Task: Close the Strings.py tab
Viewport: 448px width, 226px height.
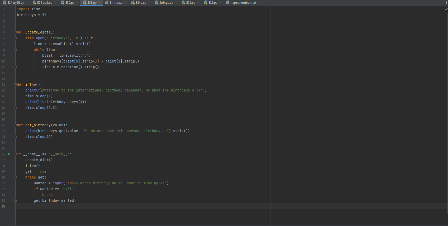Action: 176,3
